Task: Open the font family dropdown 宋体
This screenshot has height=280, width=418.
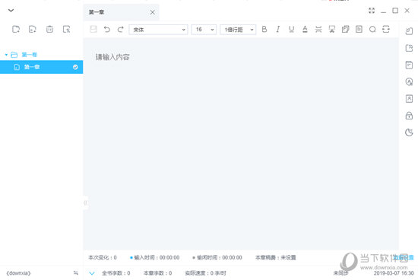Action: [x=158, y=30]
